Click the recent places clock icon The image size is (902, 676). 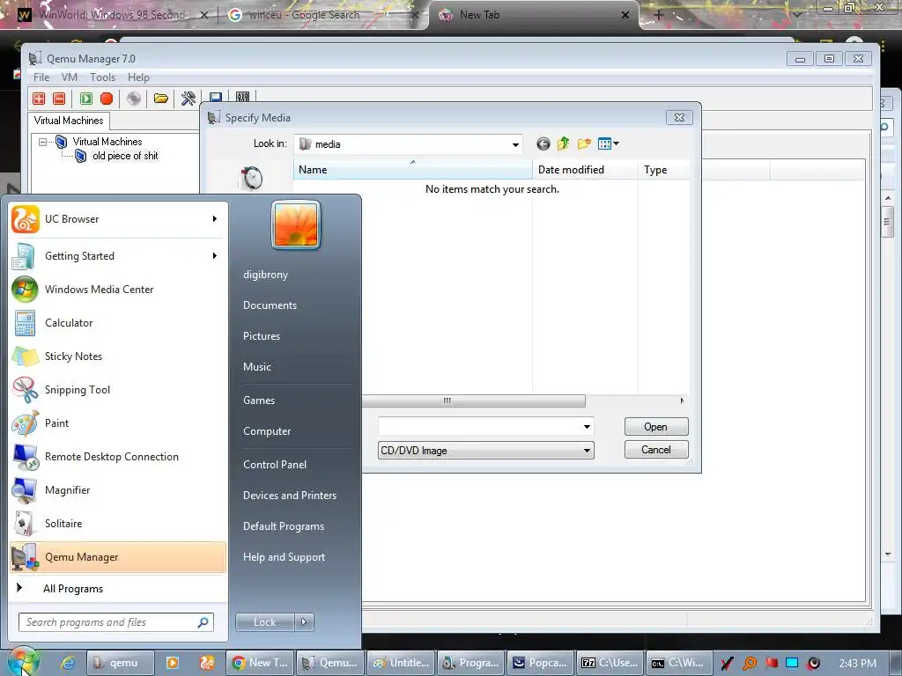(251, 178)
